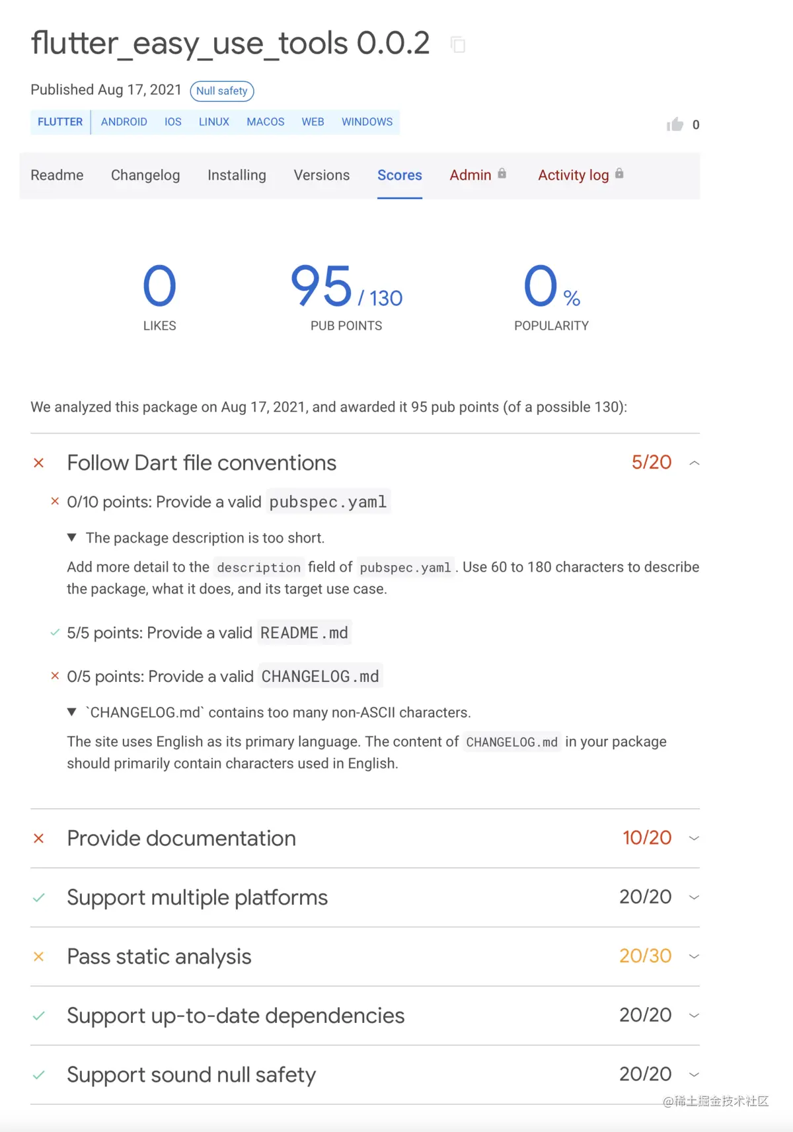The image size is (793, 1132).
Task: Open the Installing tab
Action: tap(237, 175)
